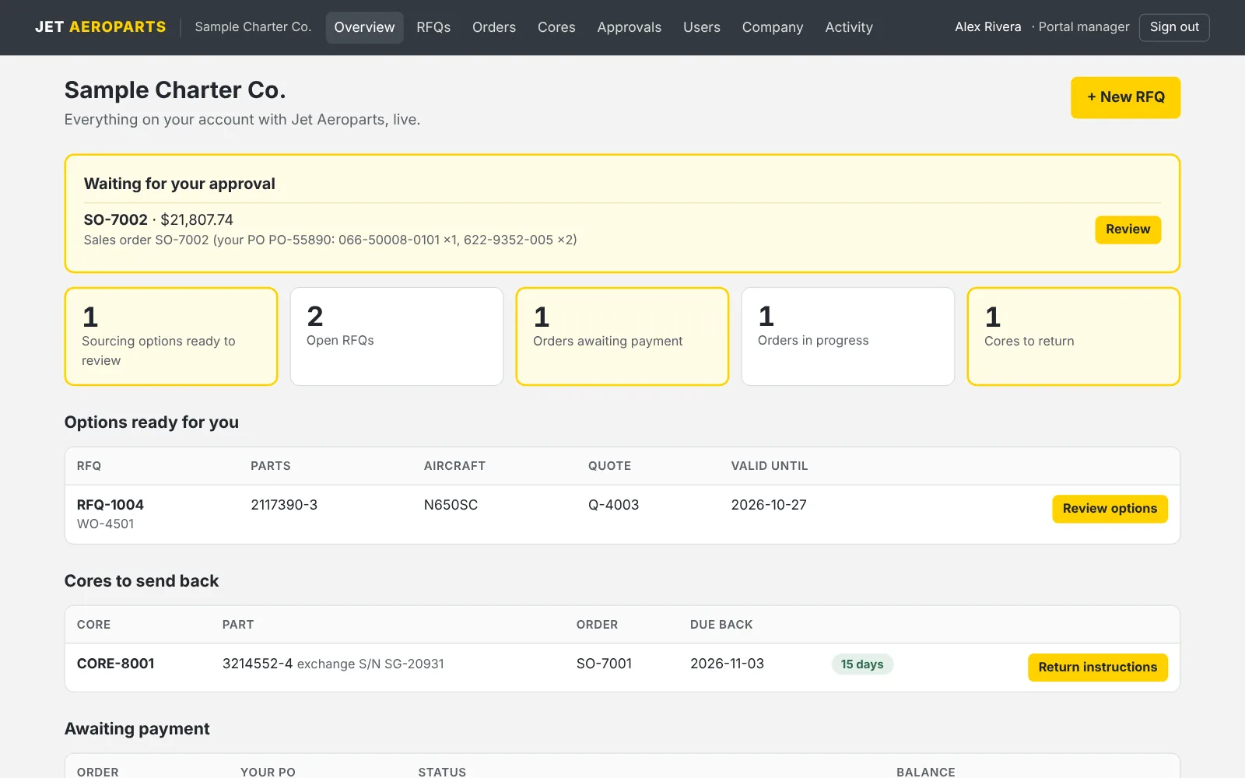Select part number 2117390-3

click(284, 505)
